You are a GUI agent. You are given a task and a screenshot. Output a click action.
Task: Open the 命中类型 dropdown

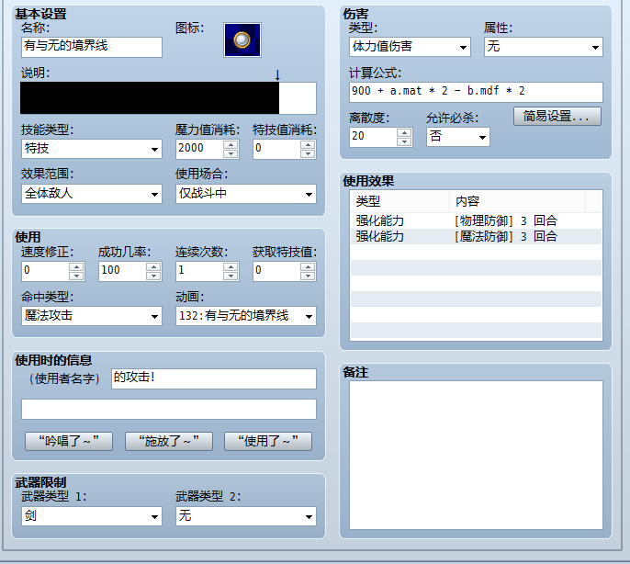click(92, 316)
